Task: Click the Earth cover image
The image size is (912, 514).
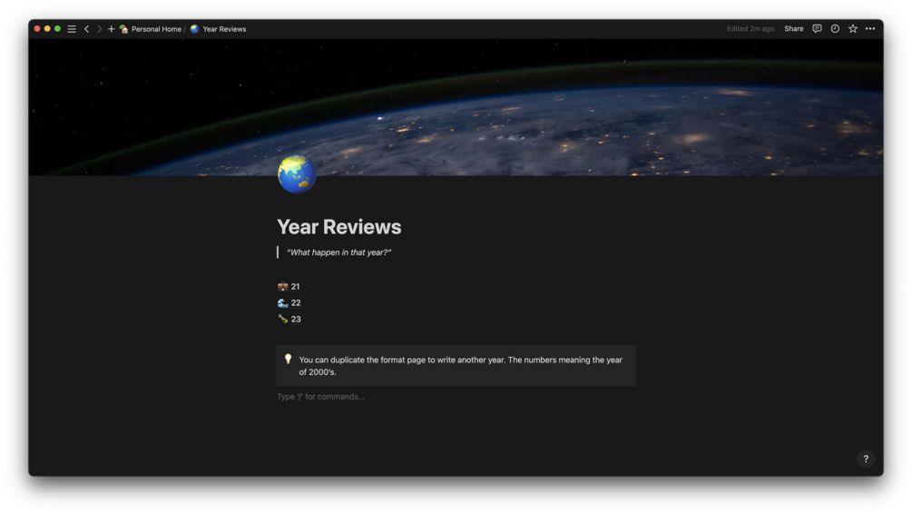Action: pyautogui.click(x=456, y=107)
